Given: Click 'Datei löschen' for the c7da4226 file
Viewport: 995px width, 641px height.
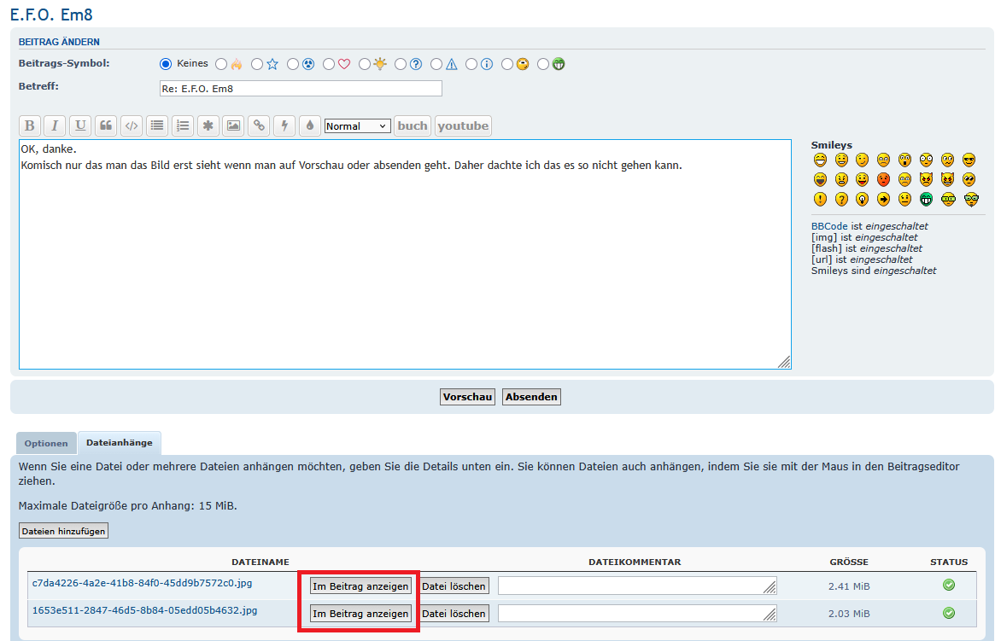Looking at the screenshot, I should pos(454,586).
